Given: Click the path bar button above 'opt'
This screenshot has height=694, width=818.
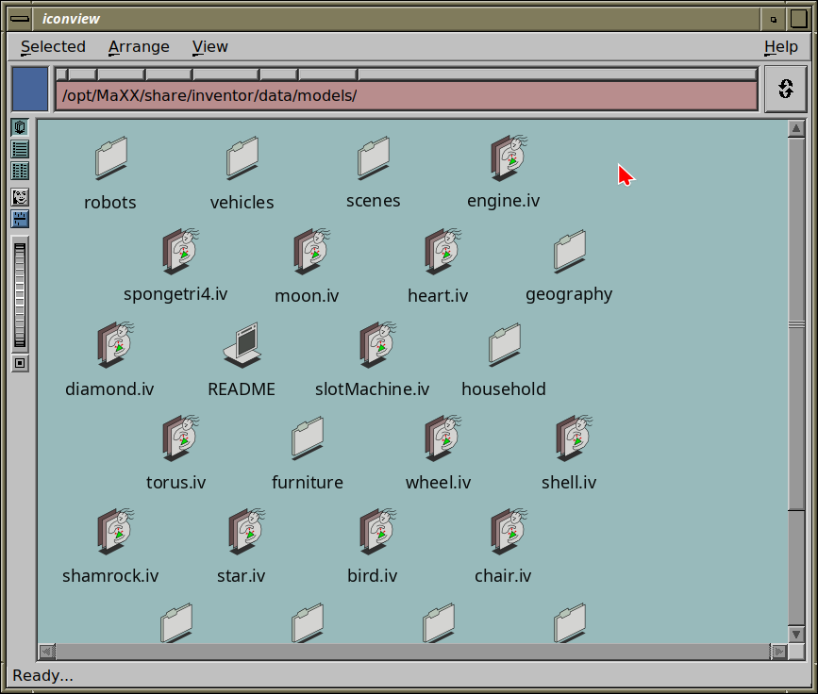Looking at the screenshot, I should point(82,74).
